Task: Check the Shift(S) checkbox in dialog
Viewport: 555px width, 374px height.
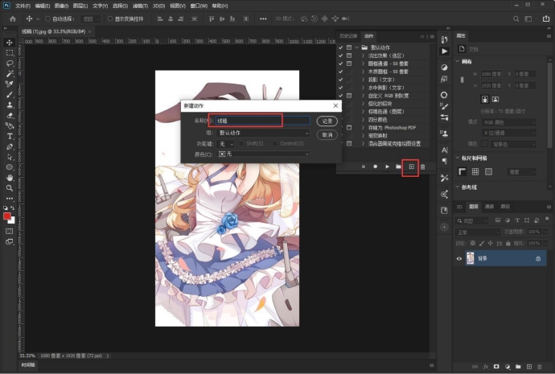Action: 241,144
